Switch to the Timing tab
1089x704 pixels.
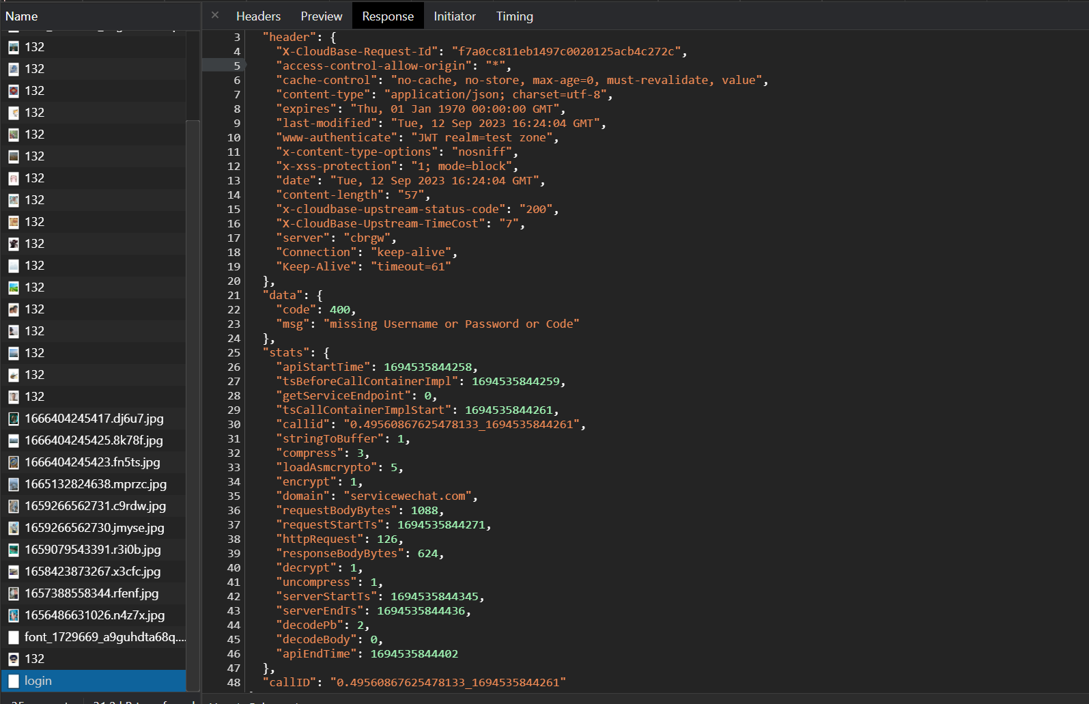(515, 16)
